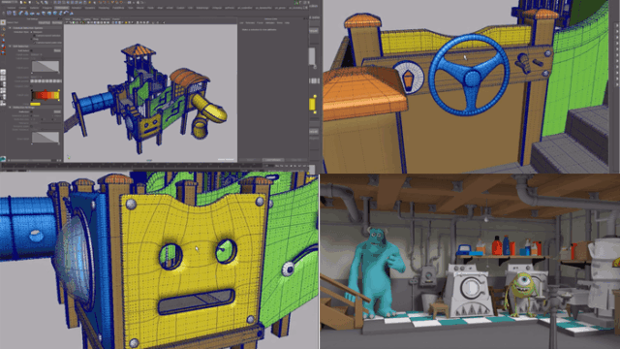Choose the Marquee selection style radio button
This screenshot has height=349, width=620.
31,32
